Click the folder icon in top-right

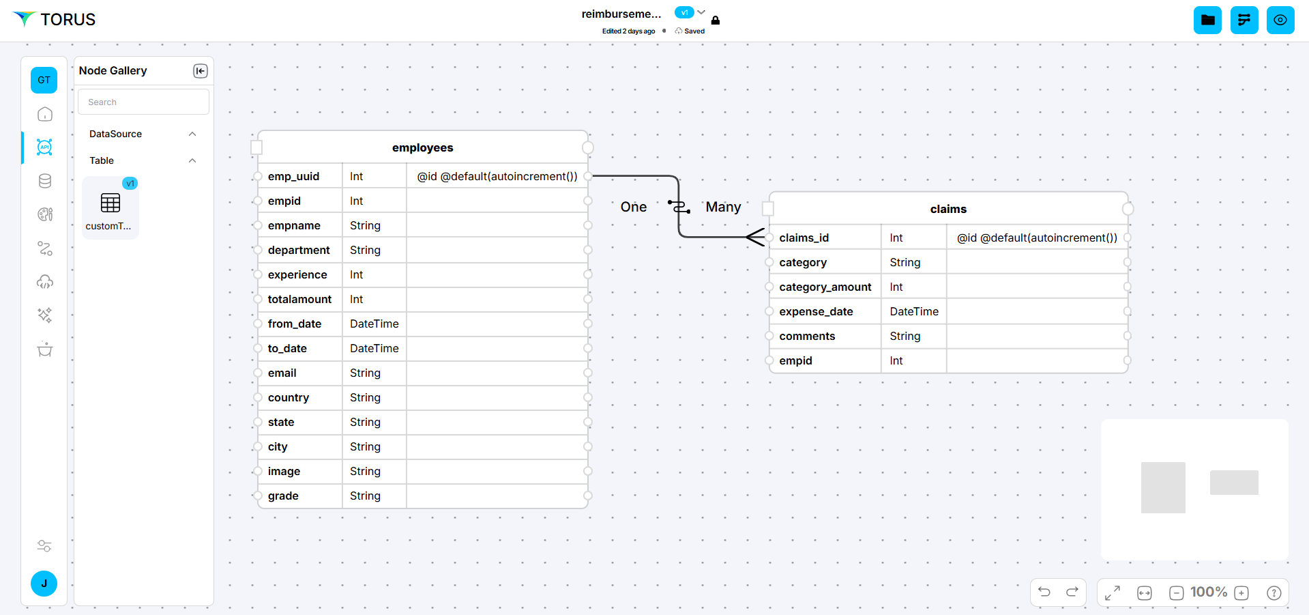tap(1207, 20)
